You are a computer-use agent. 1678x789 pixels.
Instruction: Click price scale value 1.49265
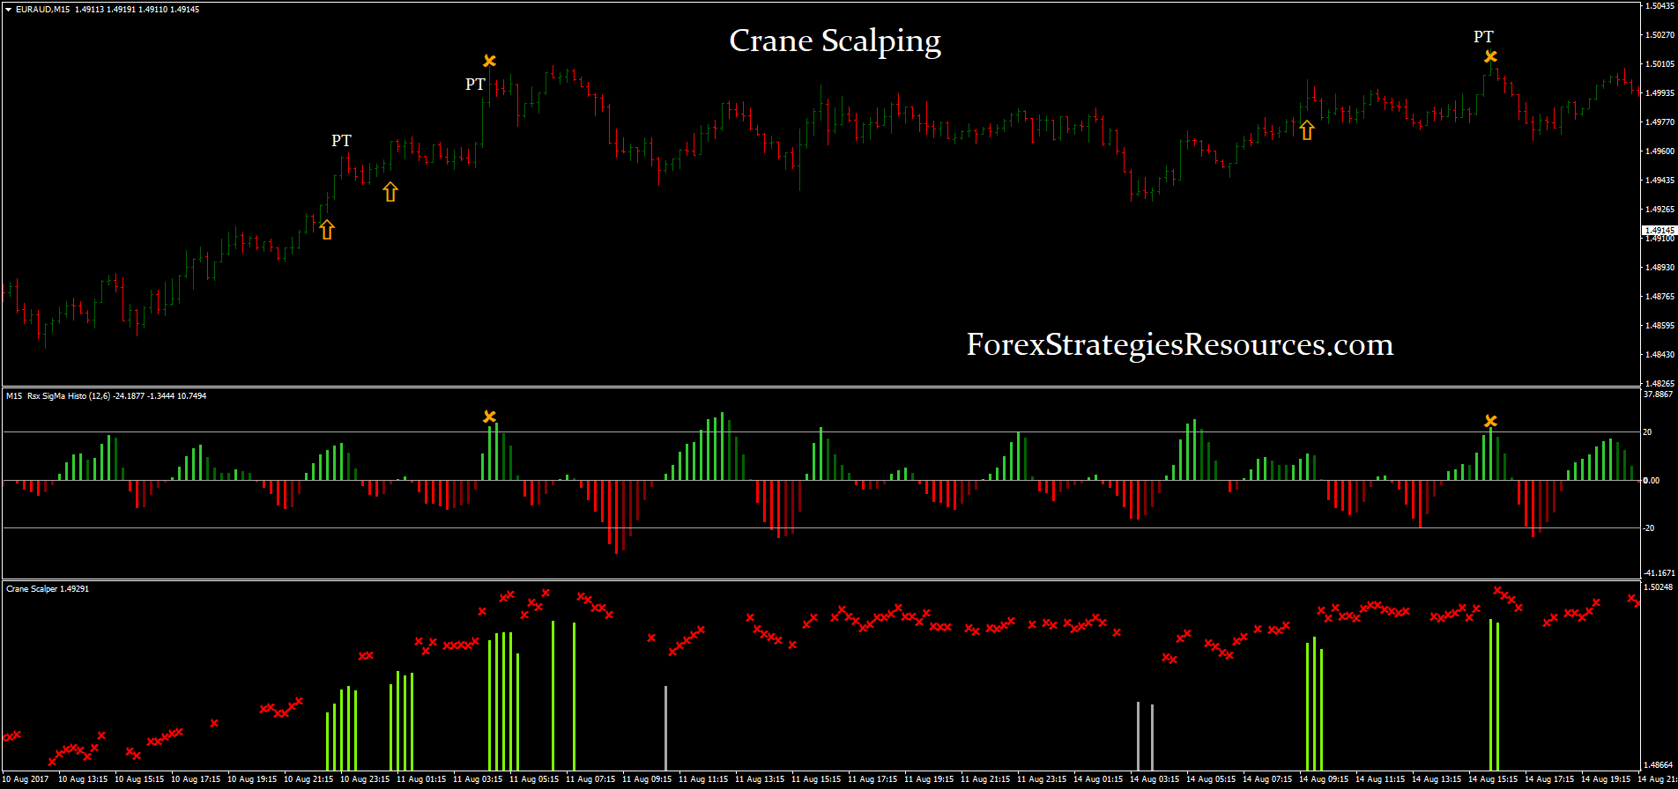tap(1659, 210)
